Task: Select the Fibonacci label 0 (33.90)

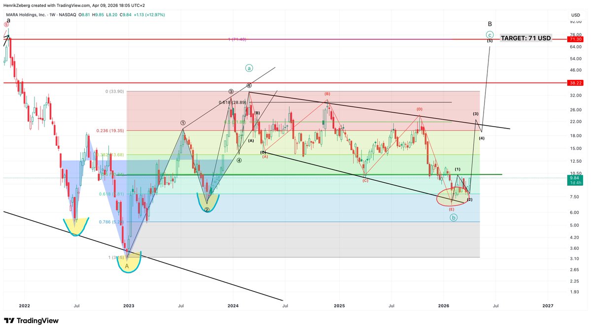Action: [114, 92]
